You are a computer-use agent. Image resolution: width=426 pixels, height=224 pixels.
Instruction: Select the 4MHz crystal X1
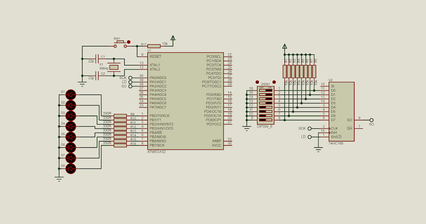point(114,67)
